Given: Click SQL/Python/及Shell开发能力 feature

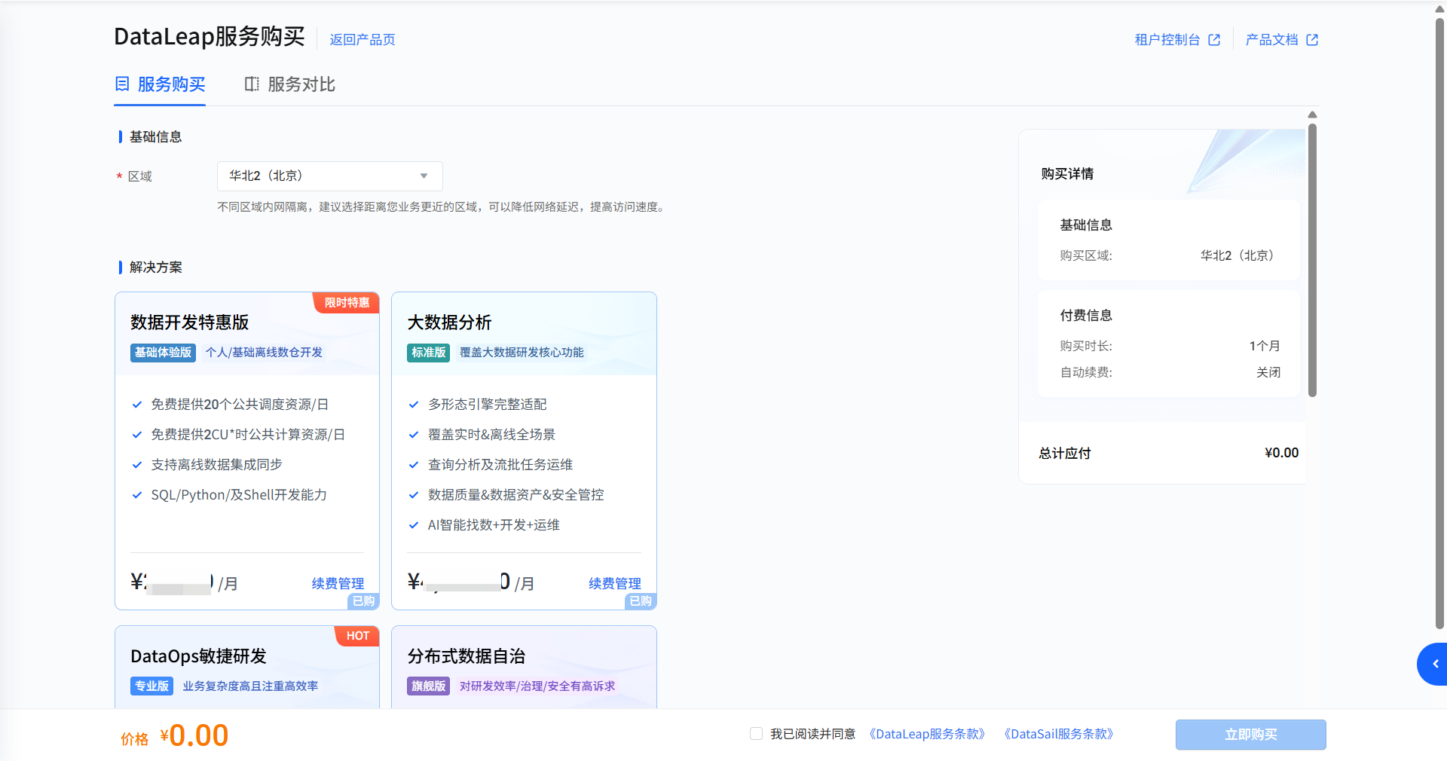Looking at the screenshot, I should 239,495.
